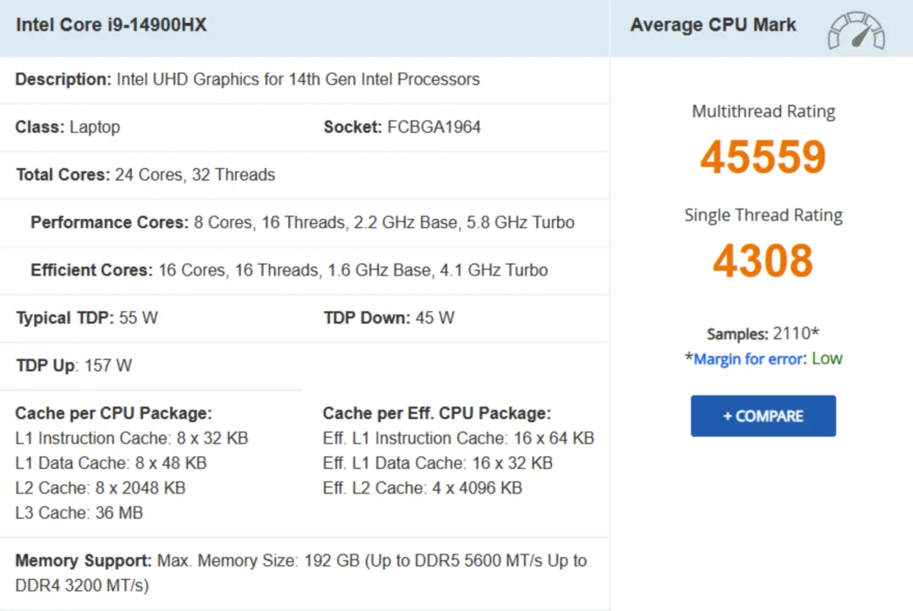Screen dimensions: 913x611
Task: Select the Description row text
Action: tap(247, 79)
